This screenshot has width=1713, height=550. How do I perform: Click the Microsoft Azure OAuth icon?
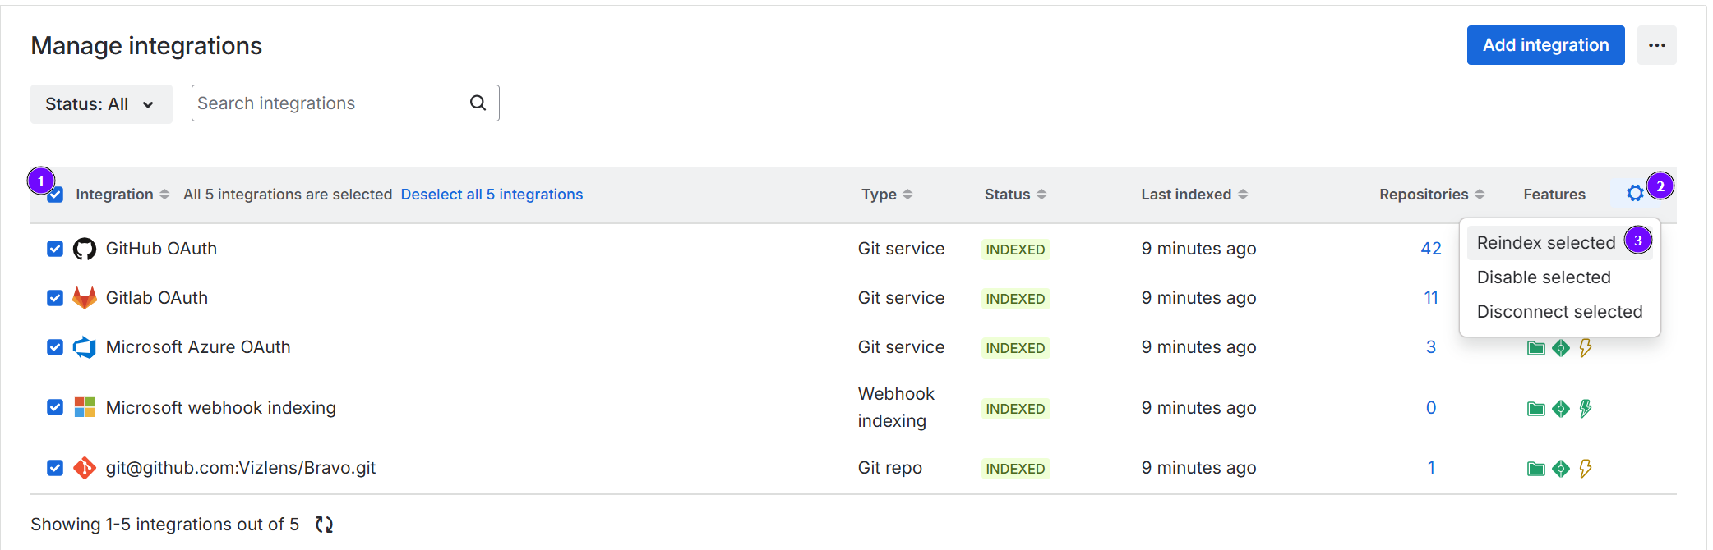(x=85, y=347)
